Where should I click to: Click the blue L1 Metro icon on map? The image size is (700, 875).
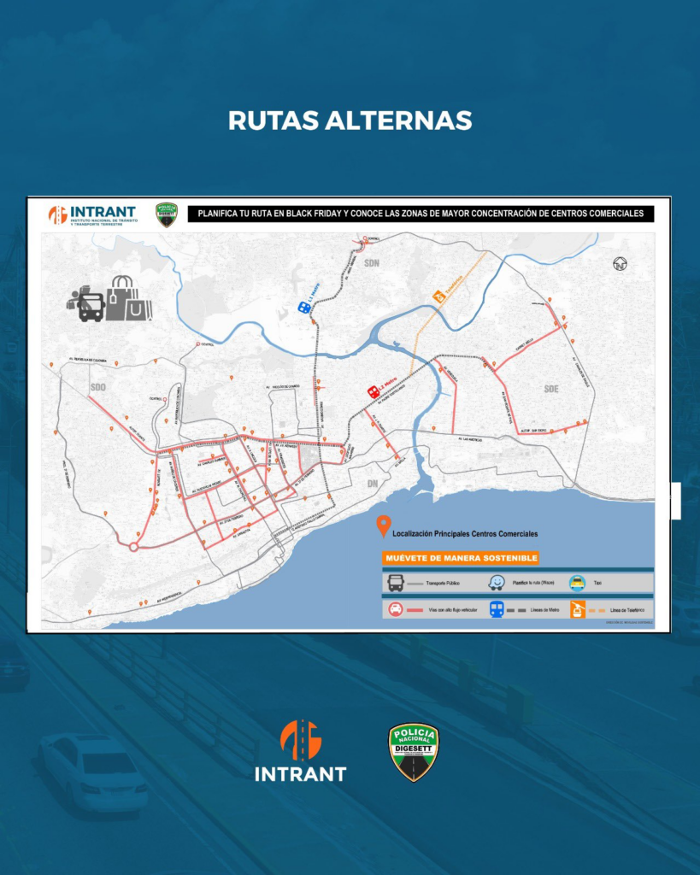click(304, 308)
